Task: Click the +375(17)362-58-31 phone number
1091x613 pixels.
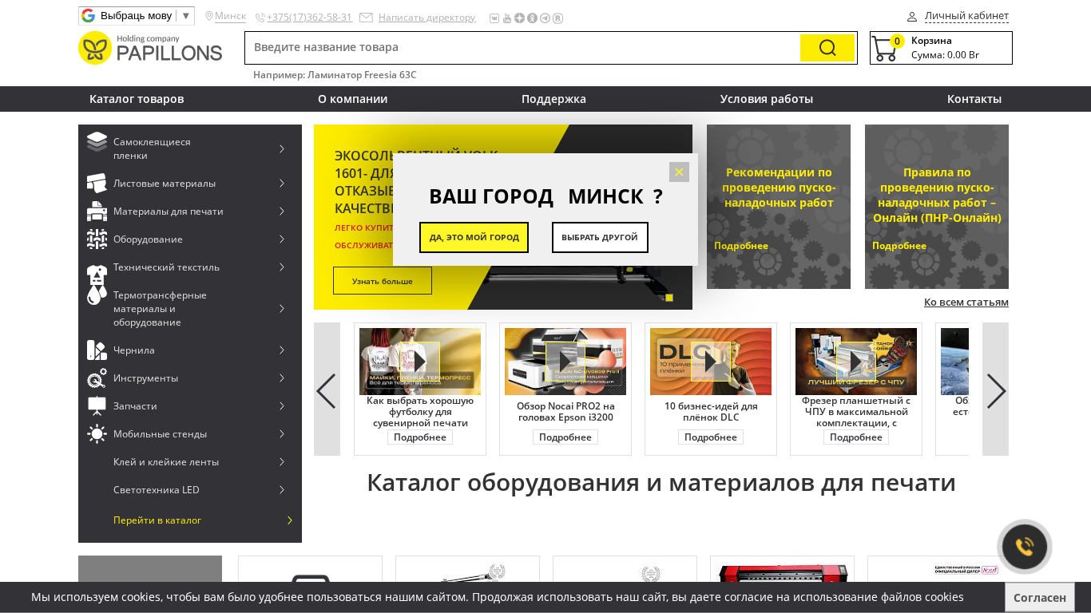Action: coord(309,18)
